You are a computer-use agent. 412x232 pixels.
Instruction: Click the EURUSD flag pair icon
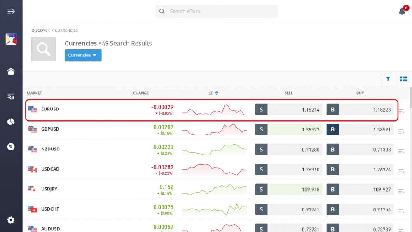(x=32, y=109)
